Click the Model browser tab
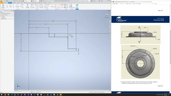The width and height of the screenshot is (171, 96). click(2, 11)
